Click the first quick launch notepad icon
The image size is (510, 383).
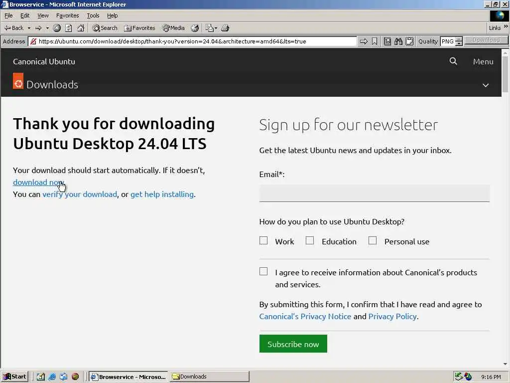pos(41,377)
